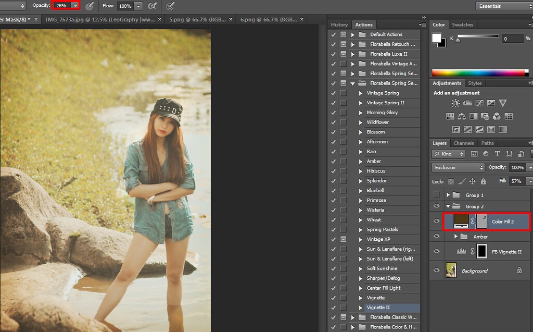Screen dimensions: 533x332
Task: Add a Curves adjustment
Action: (479, 103)
